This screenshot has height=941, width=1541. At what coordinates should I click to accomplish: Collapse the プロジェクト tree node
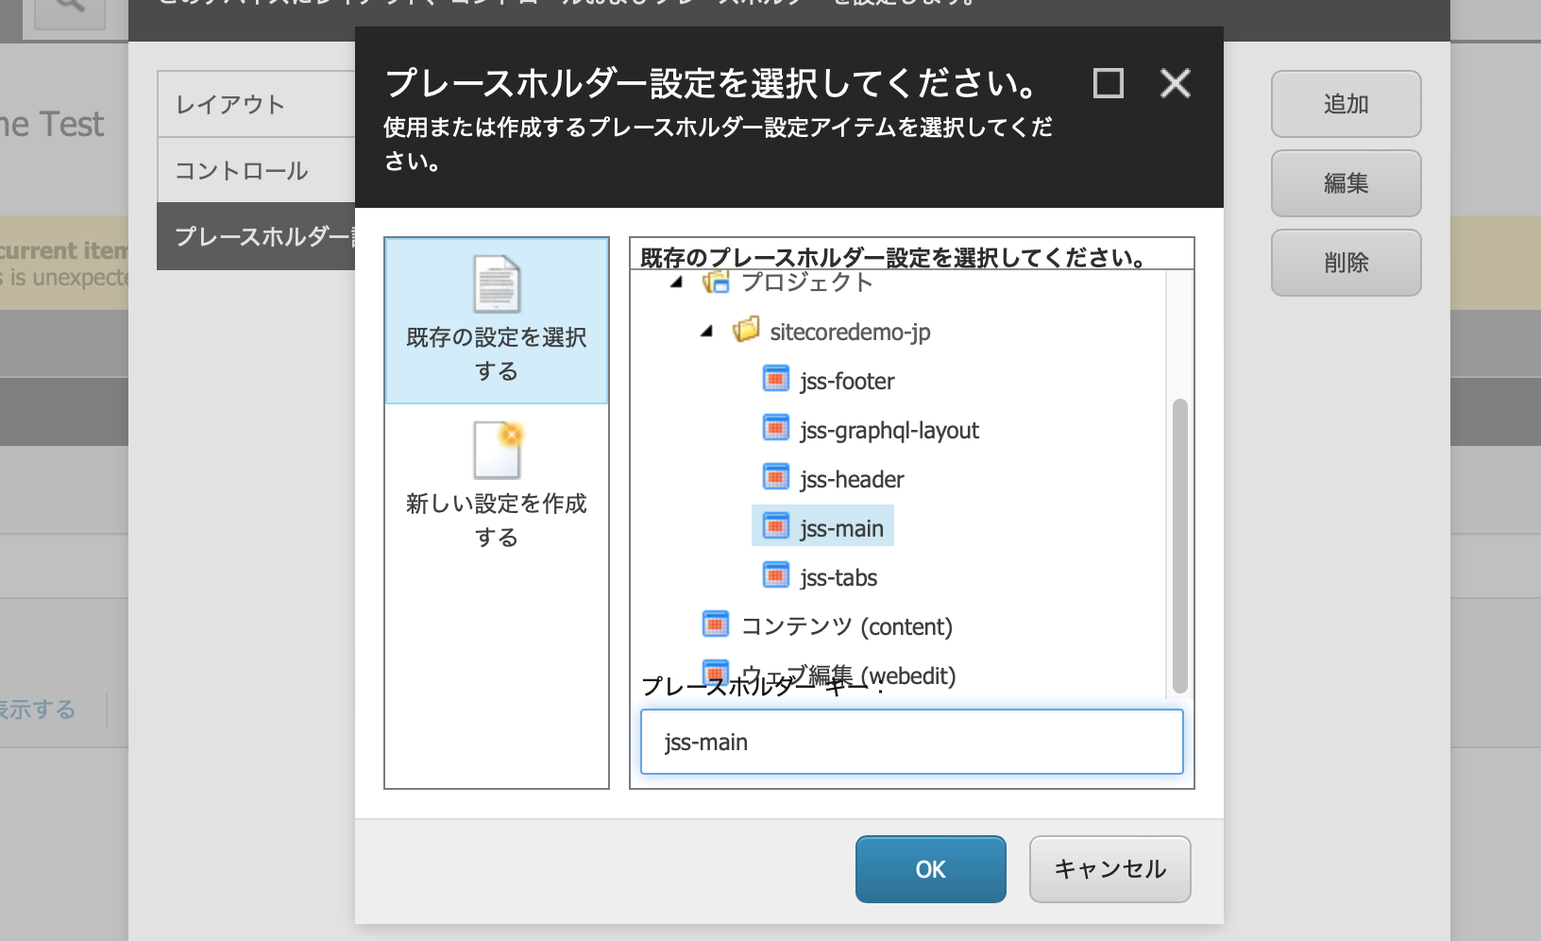click(x=676, y=282)
